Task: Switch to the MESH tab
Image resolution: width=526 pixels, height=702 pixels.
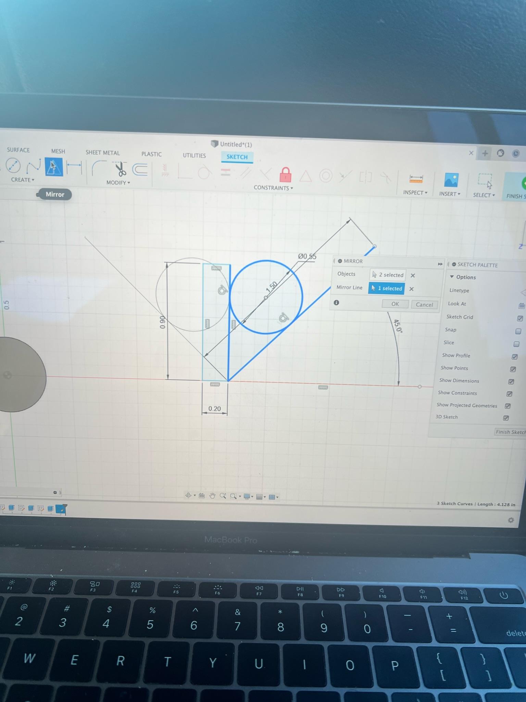Action: click(58, 151)
